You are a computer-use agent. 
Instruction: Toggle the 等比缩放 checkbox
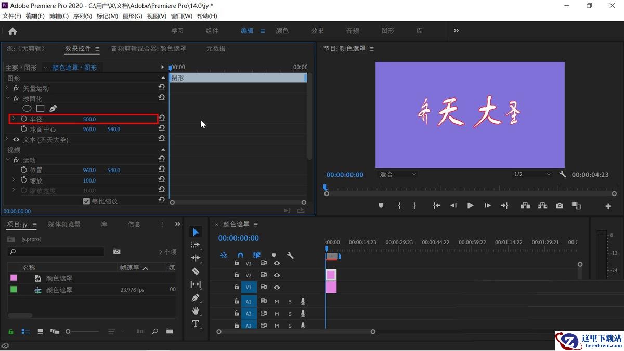[86, 201]
